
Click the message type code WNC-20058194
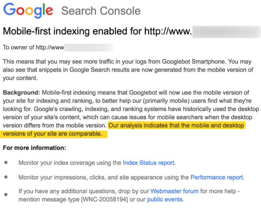(x=100, y=199)
